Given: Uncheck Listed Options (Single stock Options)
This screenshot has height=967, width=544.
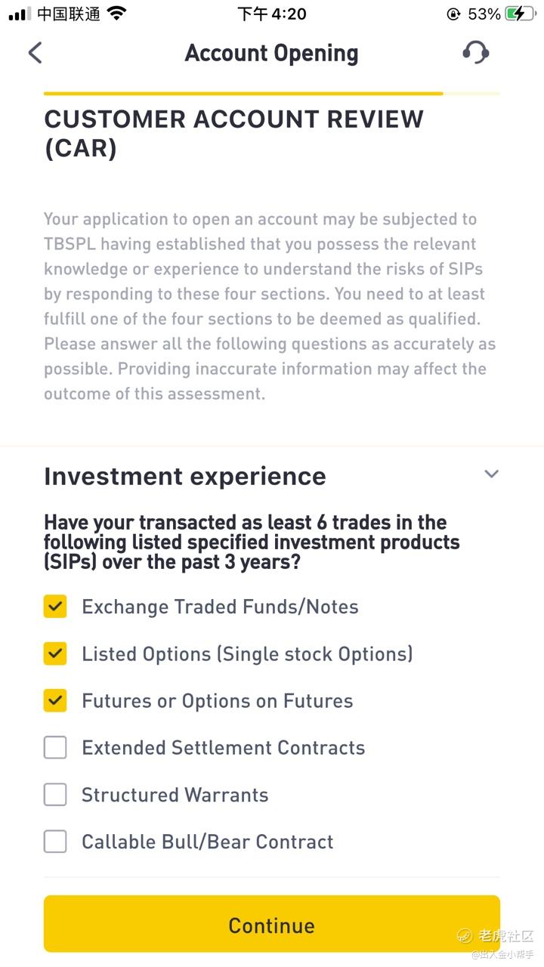Looking at the screenshot, I should 55,653.
